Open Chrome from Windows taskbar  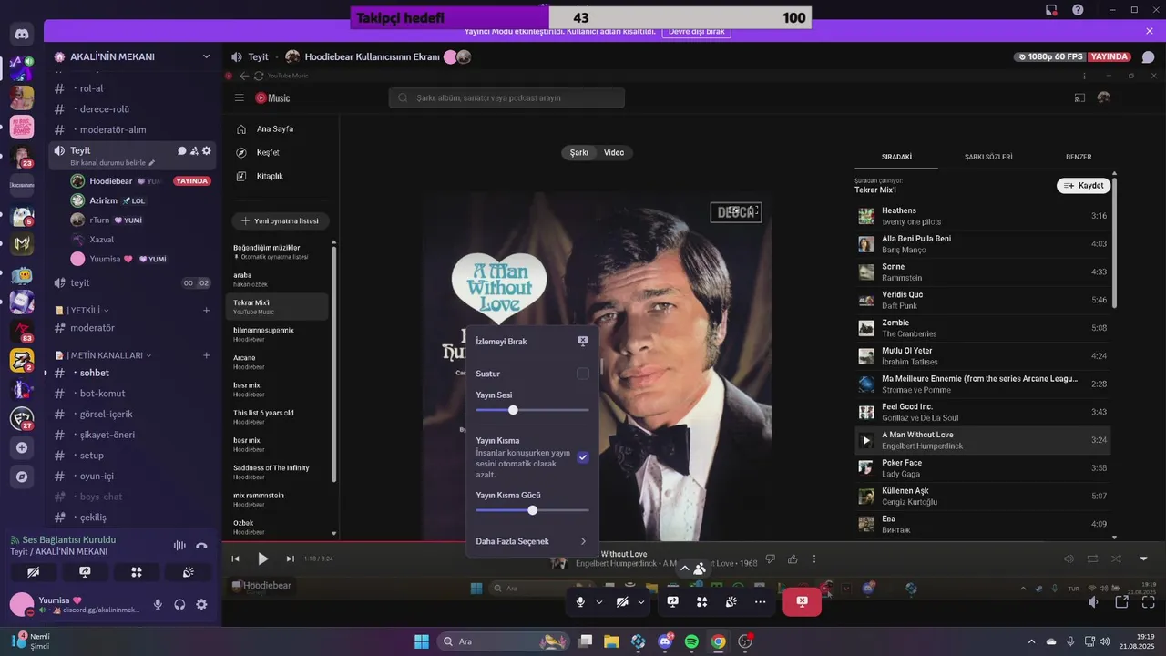pyautogui.click(x=718, y=641)
